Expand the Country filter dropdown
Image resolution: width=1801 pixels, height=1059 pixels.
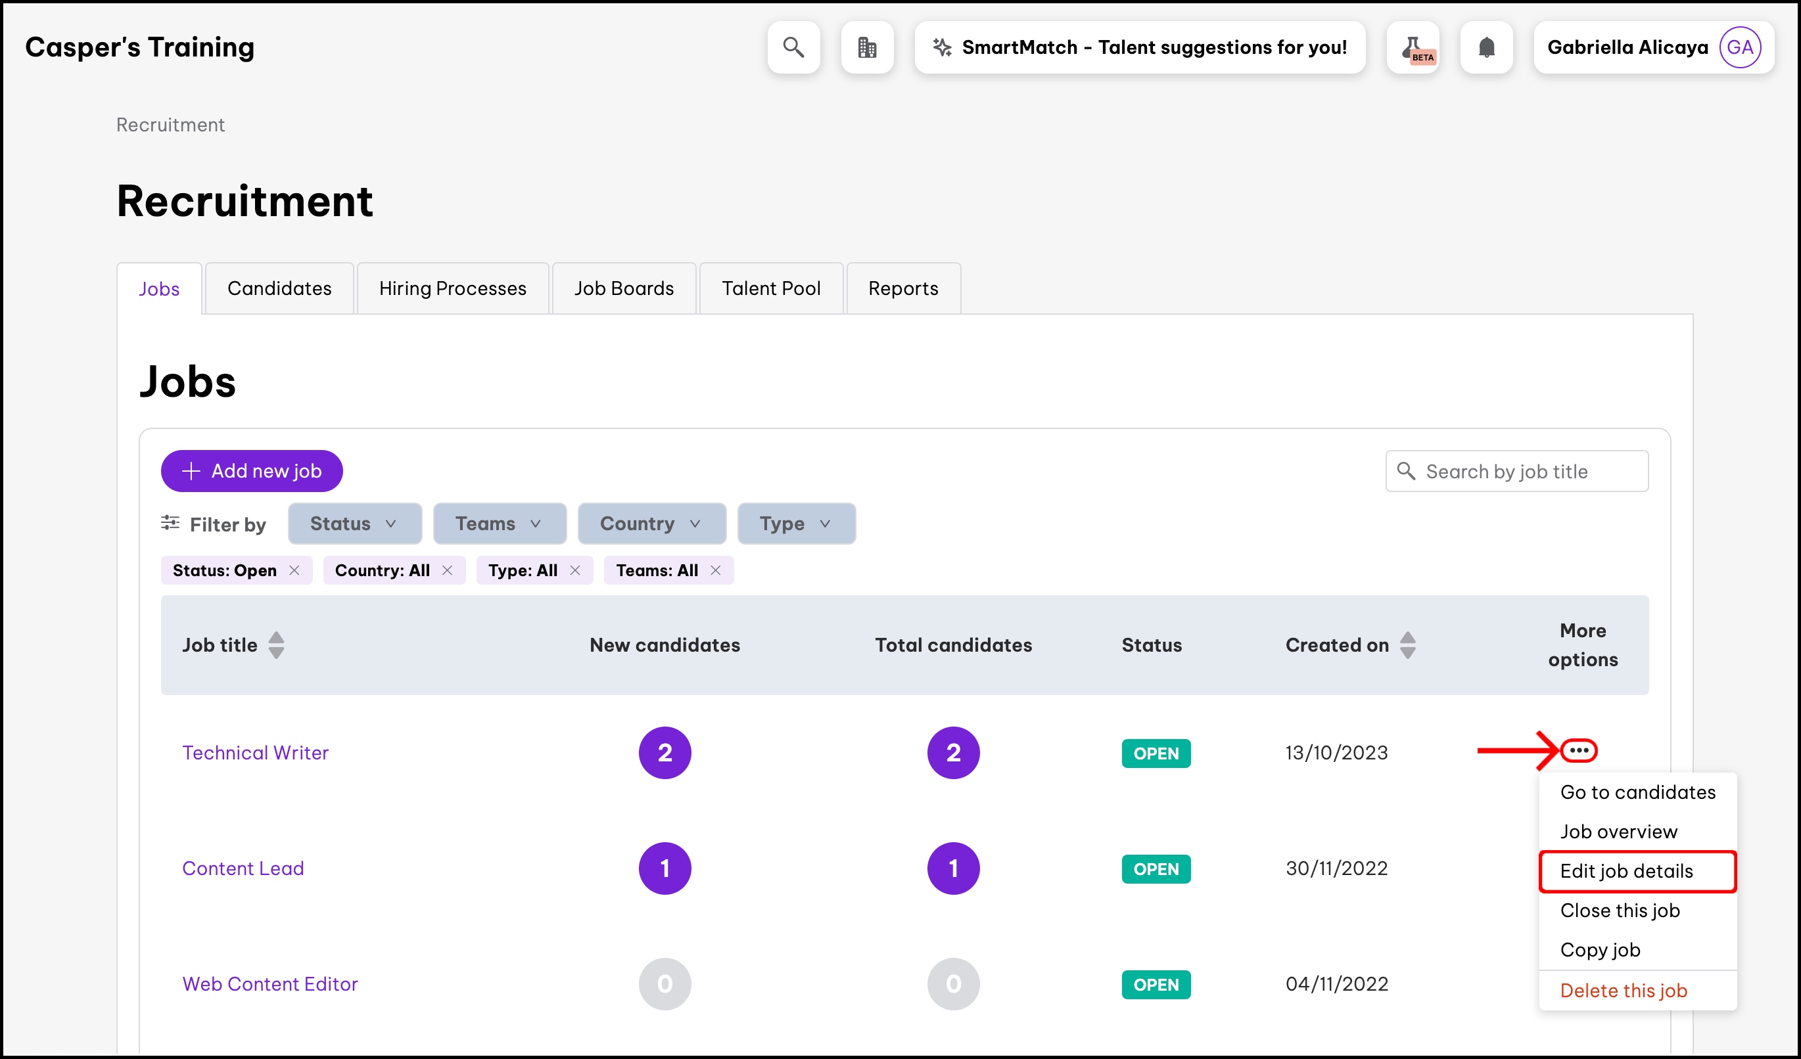pos(651,524)
